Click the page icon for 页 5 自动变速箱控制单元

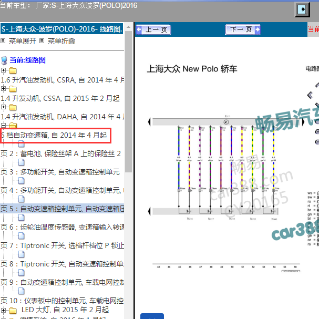point(22,199)
